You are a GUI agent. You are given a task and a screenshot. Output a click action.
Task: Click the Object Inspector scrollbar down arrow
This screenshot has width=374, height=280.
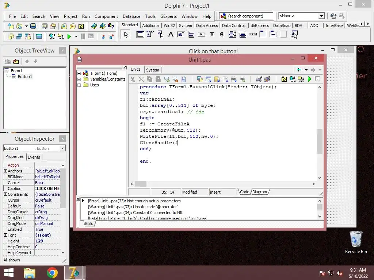tap(63, 253)
